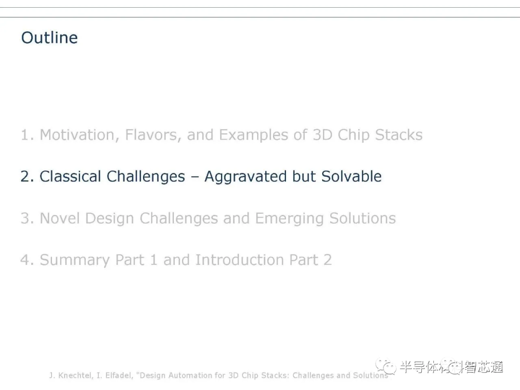The image size is (520, 390).
Task: Select the "Motivation, Flavors, and Examples" outline item
Action: pyautogui.click(x=221, y=135)
